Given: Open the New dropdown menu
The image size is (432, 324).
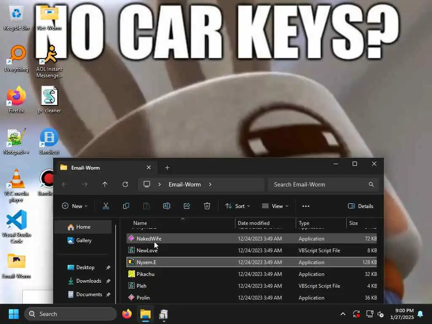Looking at the screenshot, I should coord(75,206).
